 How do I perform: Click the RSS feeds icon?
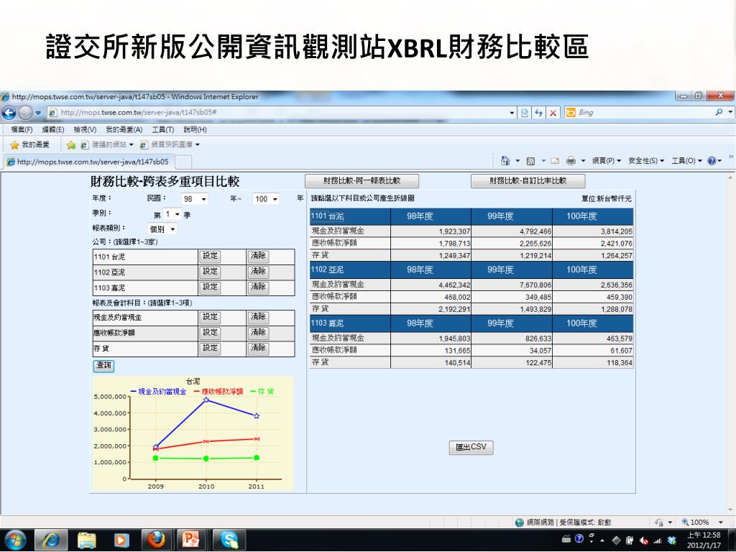[530, 161]
